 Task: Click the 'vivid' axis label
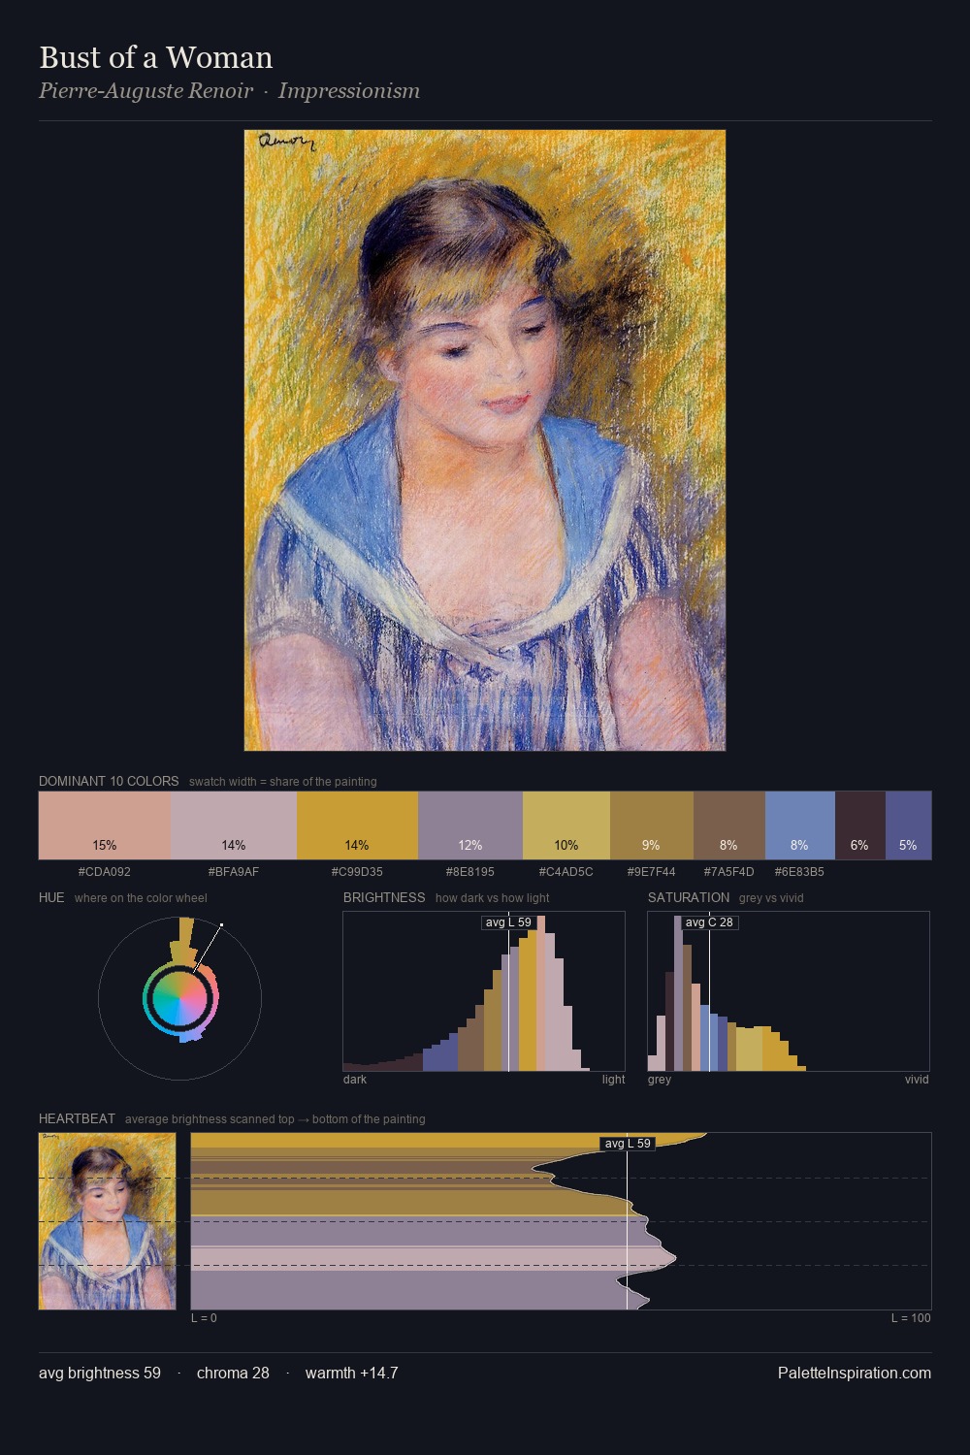(x=917, y=1080)
